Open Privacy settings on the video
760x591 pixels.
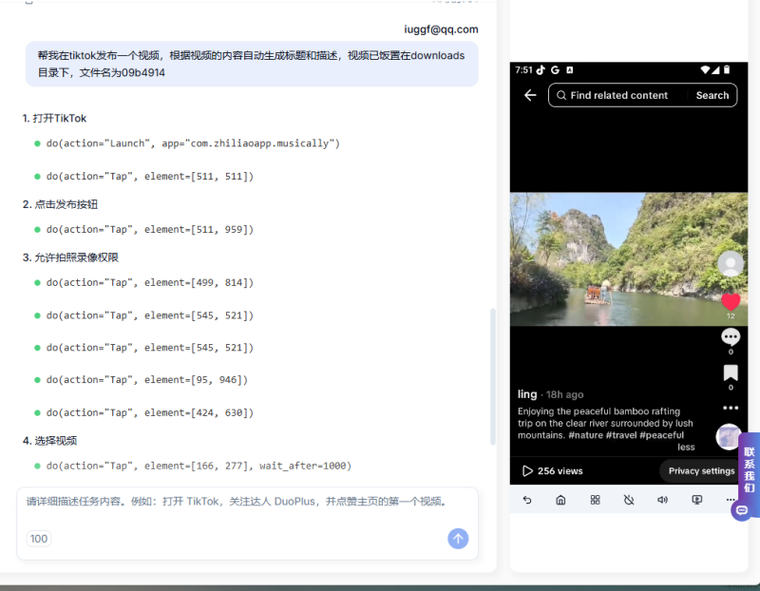tap(701, 470)
